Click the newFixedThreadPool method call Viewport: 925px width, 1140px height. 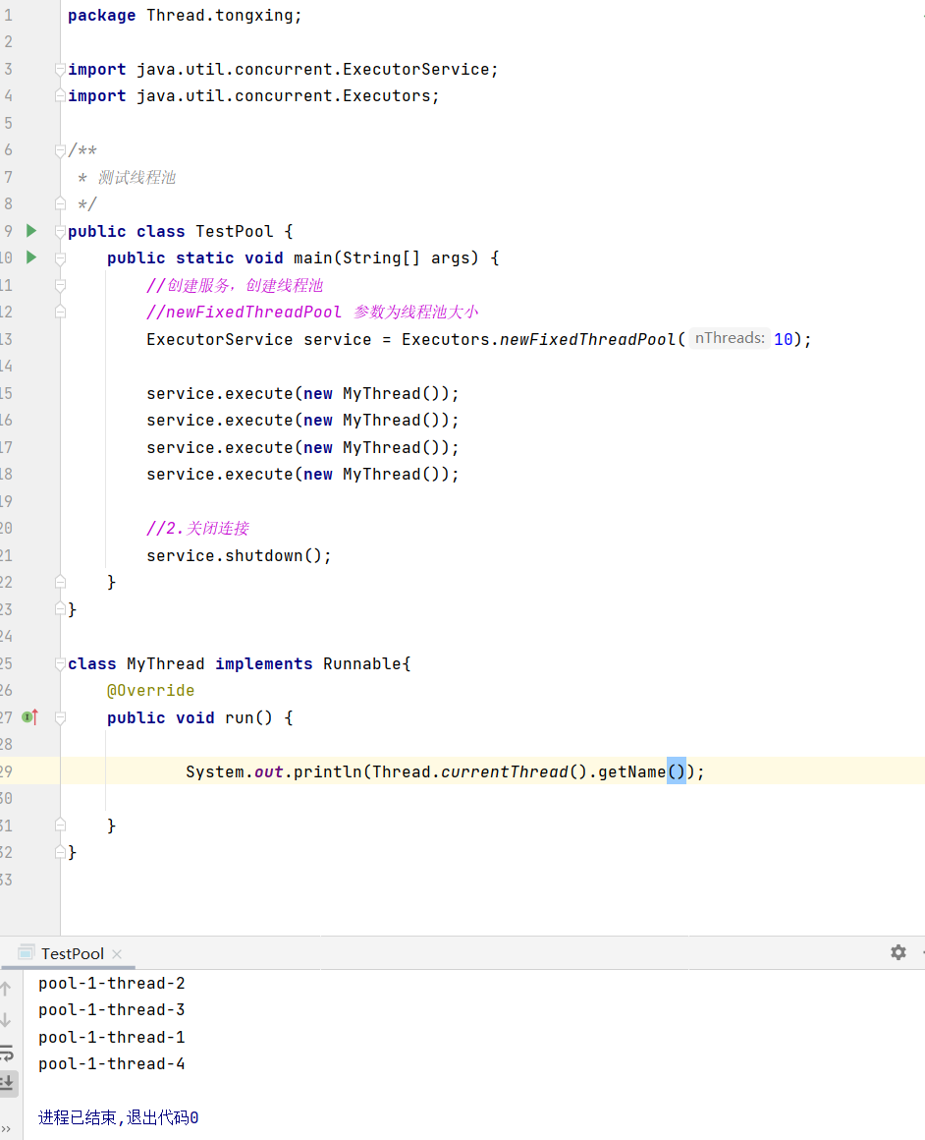tap(587, 339)
